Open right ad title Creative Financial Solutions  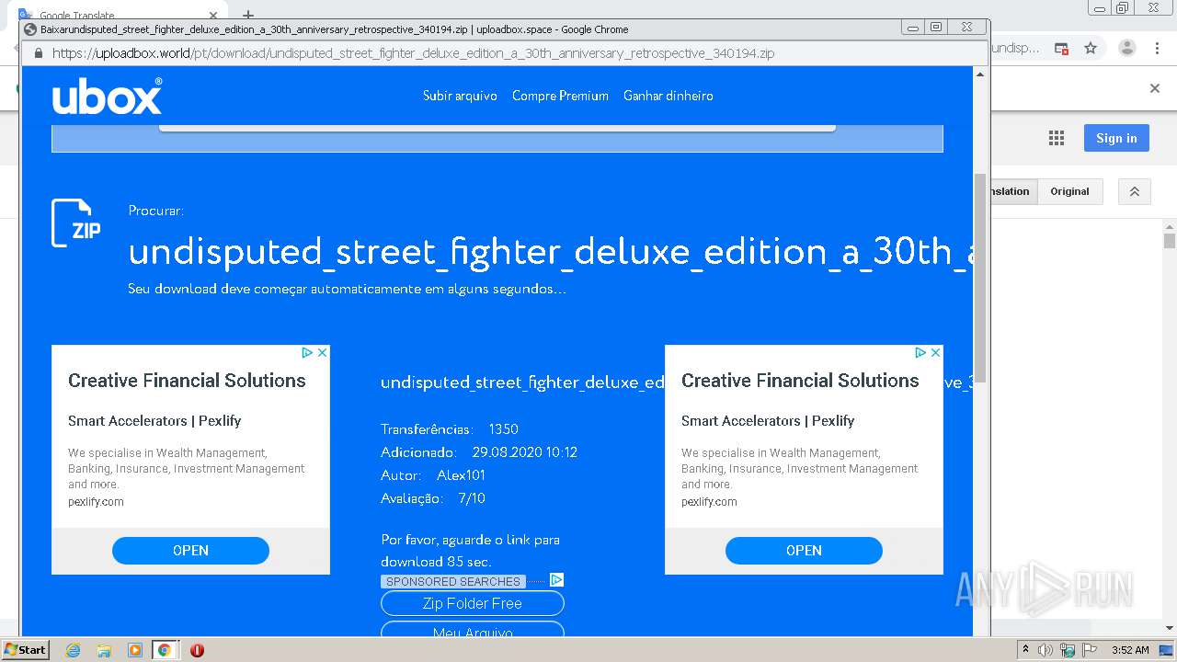tap(800, 381)
